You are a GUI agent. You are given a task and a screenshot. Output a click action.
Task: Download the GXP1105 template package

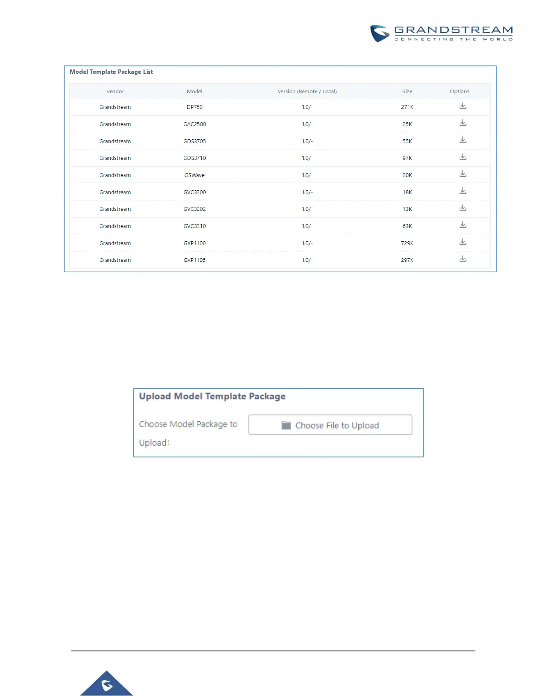(x=463, y=259)
